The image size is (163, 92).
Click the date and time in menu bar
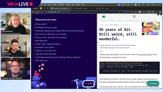(156, 5)
